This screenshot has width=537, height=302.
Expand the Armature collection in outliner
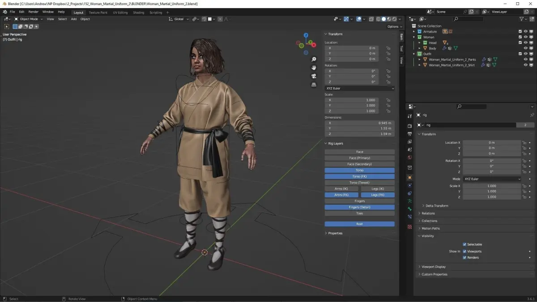pos(414,31)
